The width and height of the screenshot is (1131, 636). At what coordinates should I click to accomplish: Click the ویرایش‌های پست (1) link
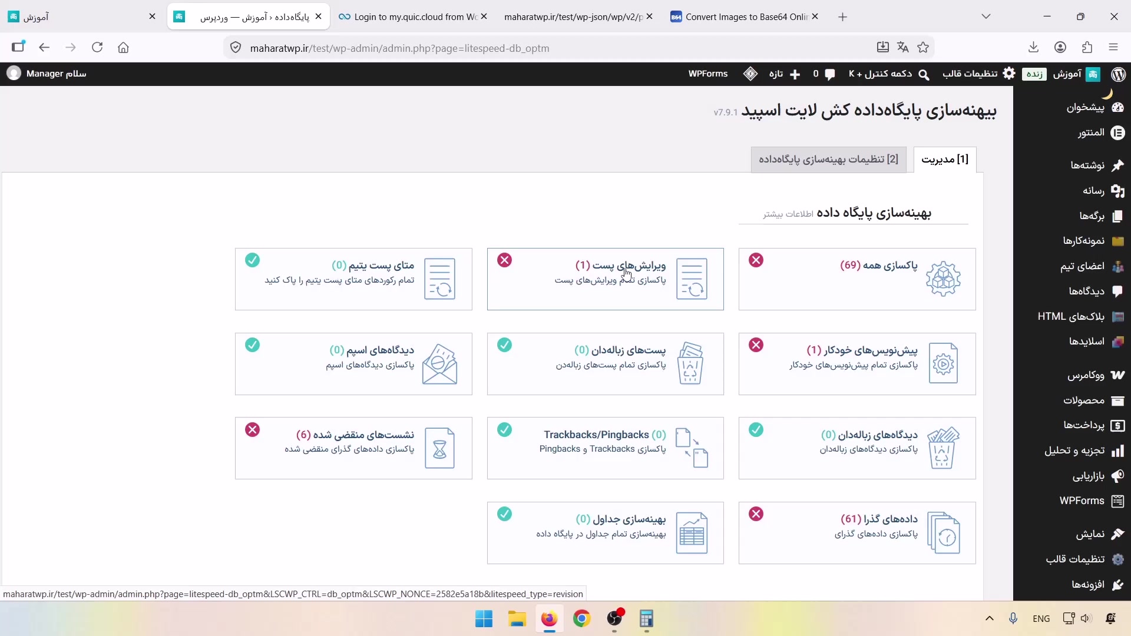click(620, 265)
